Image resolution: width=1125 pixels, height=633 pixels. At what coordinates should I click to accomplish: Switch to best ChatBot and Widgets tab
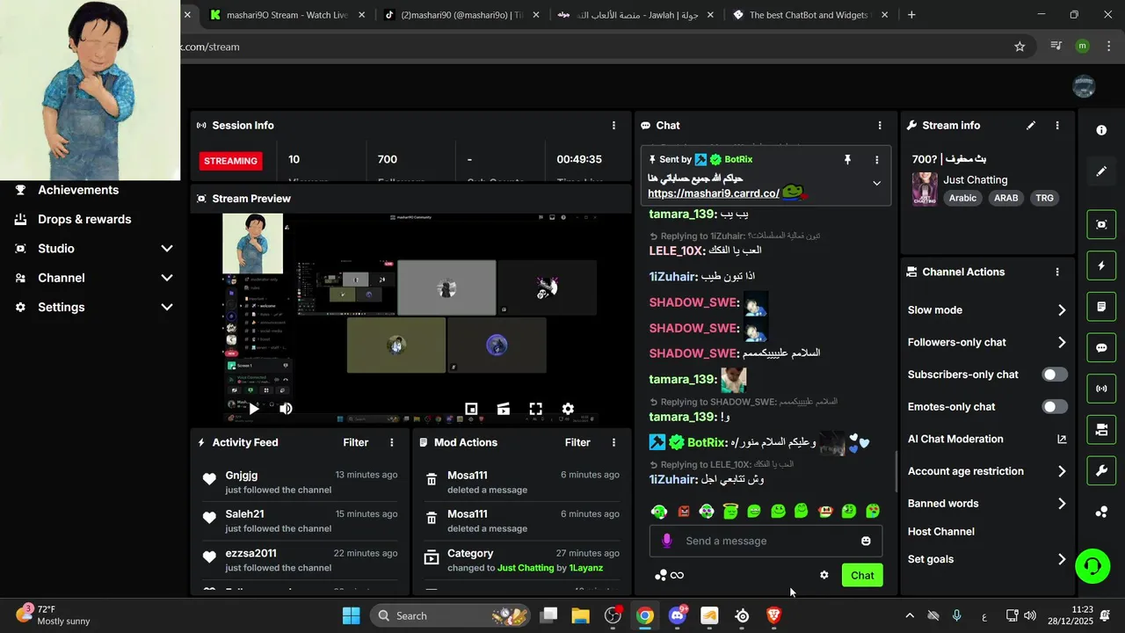tap(809, 15)
